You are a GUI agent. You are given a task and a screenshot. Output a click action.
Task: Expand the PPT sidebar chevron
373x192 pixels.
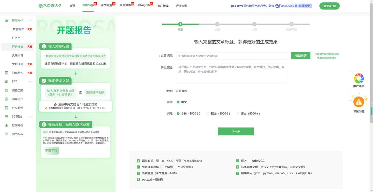[30, 82]
